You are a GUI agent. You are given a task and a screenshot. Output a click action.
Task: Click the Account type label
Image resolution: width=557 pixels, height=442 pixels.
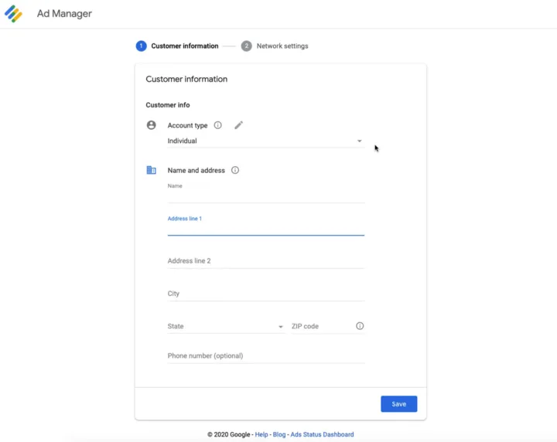(x=187, y=126)
